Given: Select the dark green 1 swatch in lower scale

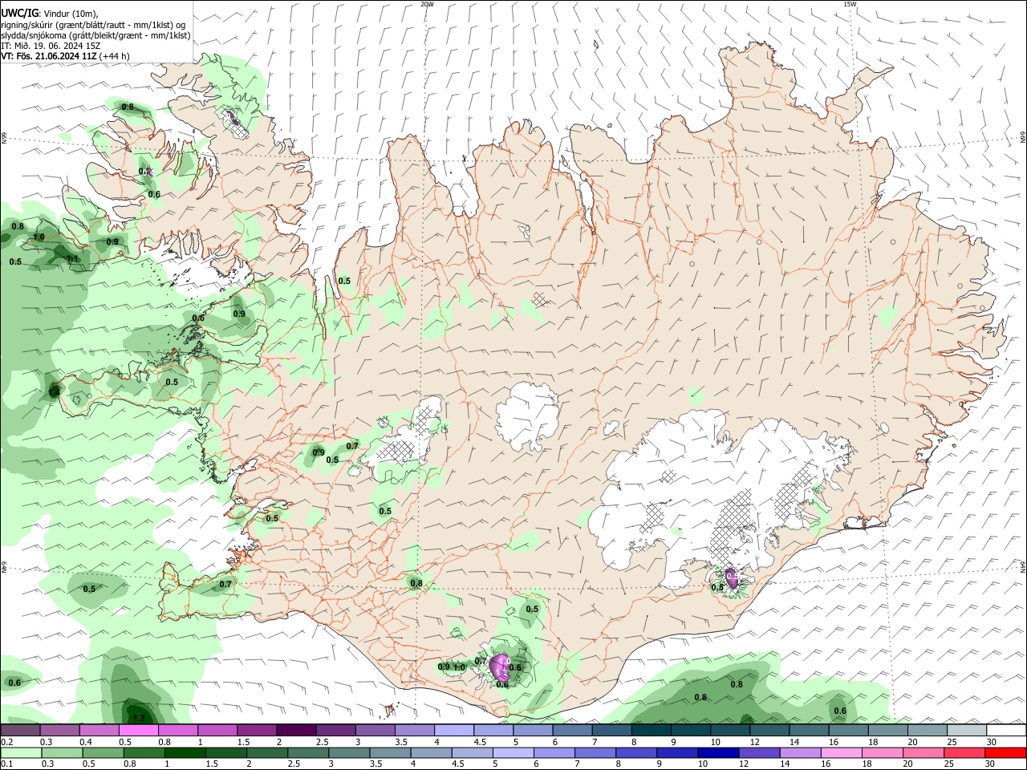Looking at the screenshot, I should click(x=184, y=752).
